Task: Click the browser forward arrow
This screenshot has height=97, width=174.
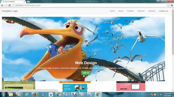Action: point(6,5)
